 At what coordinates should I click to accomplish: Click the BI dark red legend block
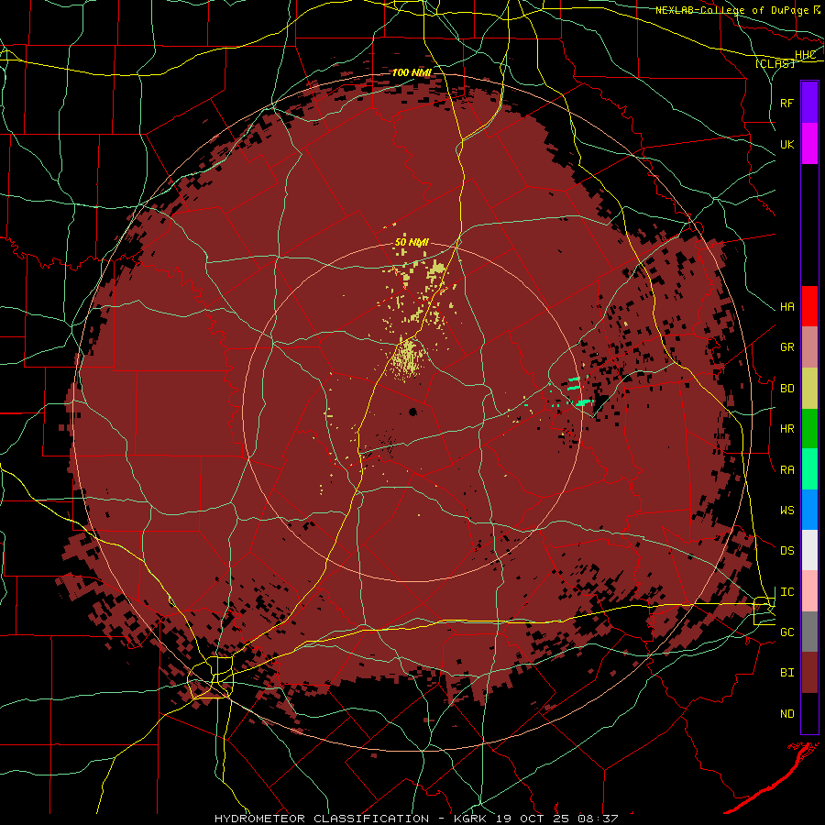[809, 673]
